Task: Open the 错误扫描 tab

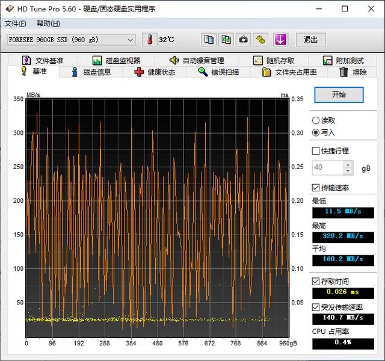Action: point(218,72)
